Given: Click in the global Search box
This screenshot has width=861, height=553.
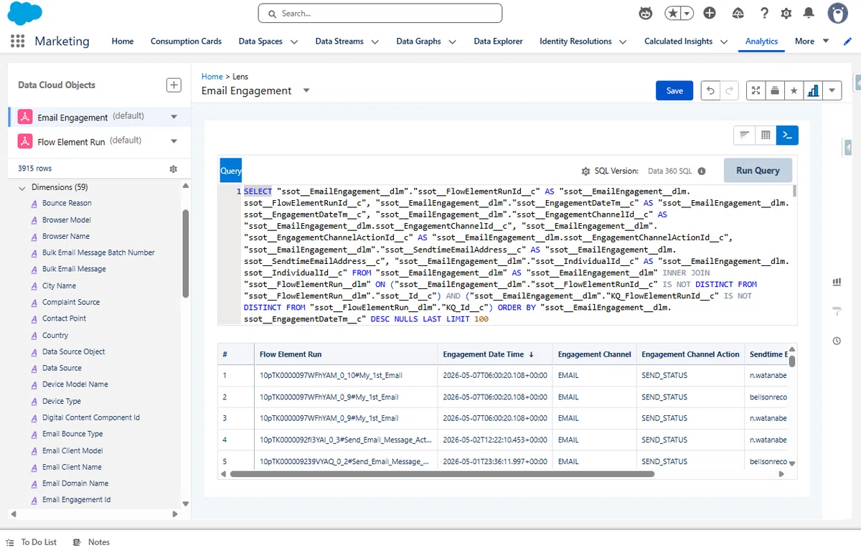Looking at the screenshot, I should click(380, 13).
